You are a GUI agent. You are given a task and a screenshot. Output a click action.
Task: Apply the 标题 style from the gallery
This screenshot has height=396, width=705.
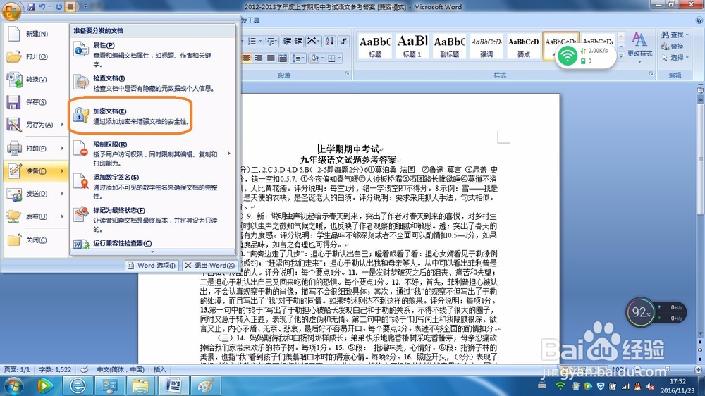tap(375, 46)
